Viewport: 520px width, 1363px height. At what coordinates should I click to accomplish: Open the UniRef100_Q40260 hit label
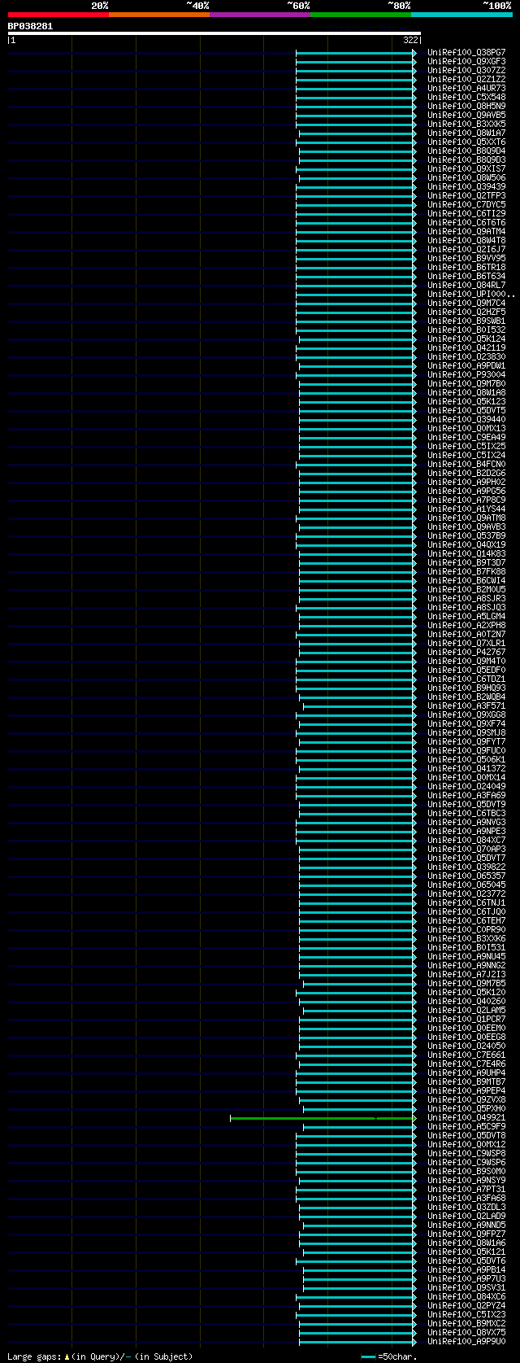466,1002
